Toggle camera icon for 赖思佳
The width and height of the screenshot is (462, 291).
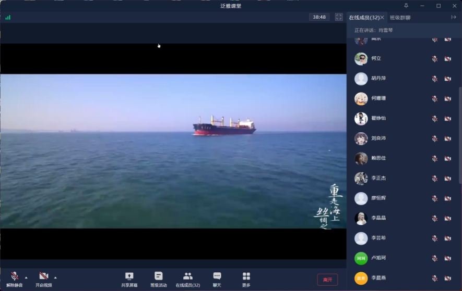[x=447, y=158]
